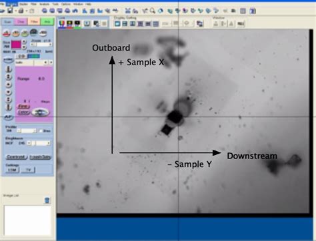The height and width of the screenshot is (241, 316).
Task: Open the Tools menu in the menu bar
Action: pos(55,4)
